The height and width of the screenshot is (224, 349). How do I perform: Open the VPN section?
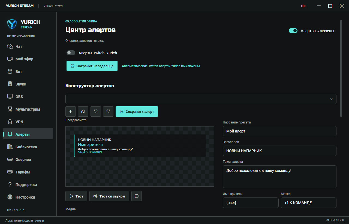tap(28, 122)
